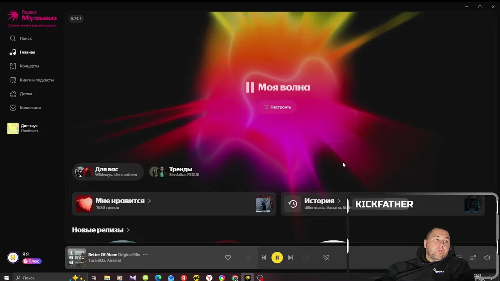Click the track title Better Of Alone
The width and height of the screenshot is (500, 281).
pos(103,254)
